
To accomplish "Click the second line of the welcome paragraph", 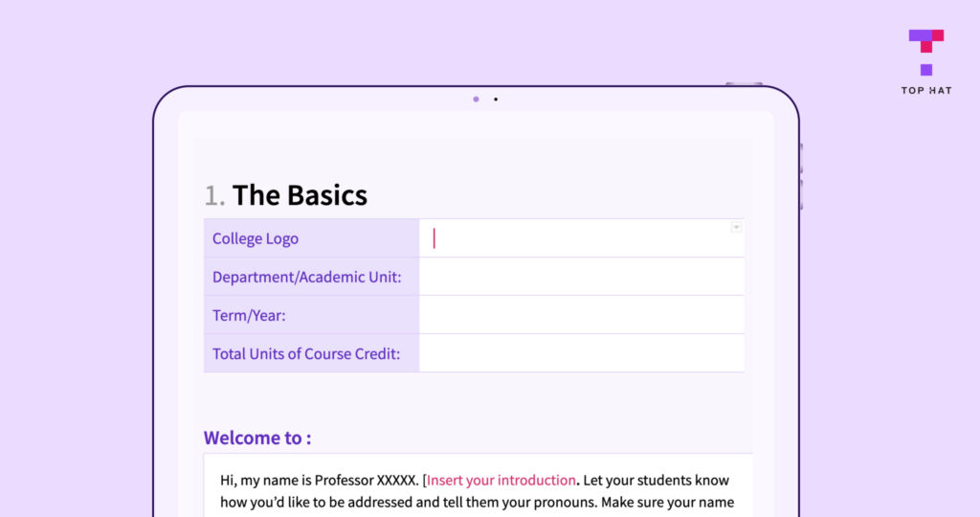I will tap(477, 503).
